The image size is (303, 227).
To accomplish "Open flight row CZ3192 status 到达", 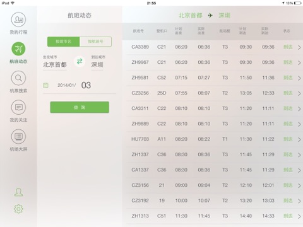I will point(288,201).
